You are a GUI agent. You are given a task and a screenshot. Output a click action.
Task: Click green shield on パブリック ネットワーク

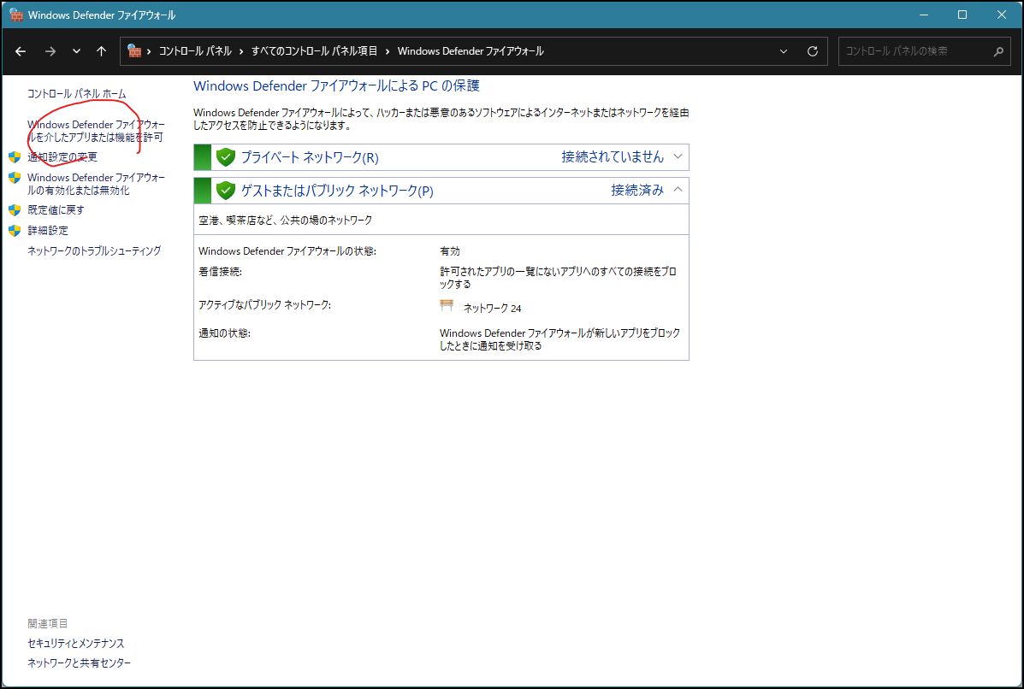click(225, 191)
